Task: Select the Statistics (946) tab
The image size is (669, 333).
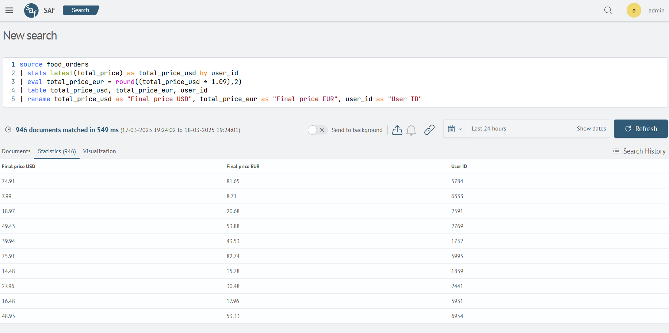Action: [x=57, y=151]
